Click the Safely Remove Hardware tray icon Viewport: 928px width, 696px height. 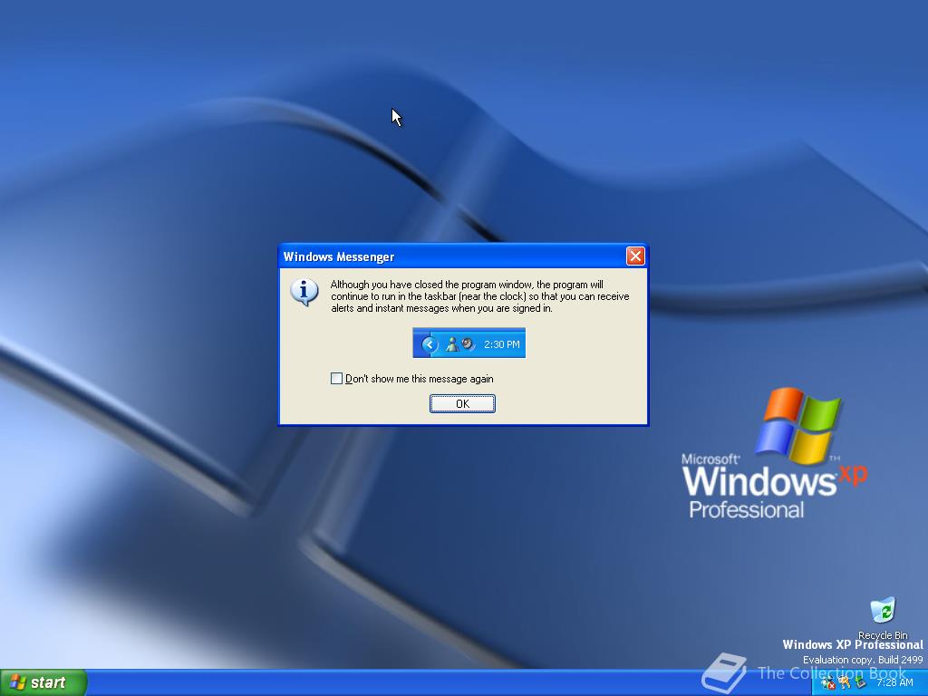[861, 681]
